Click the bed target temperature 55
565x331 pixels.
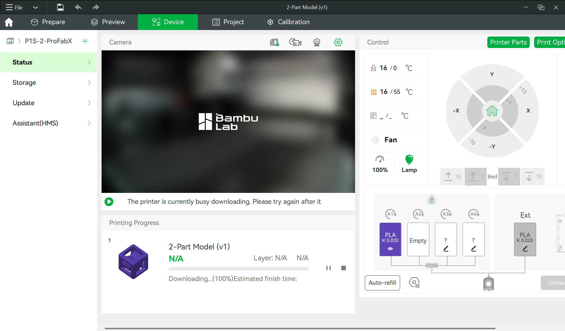tap(397, 92)
